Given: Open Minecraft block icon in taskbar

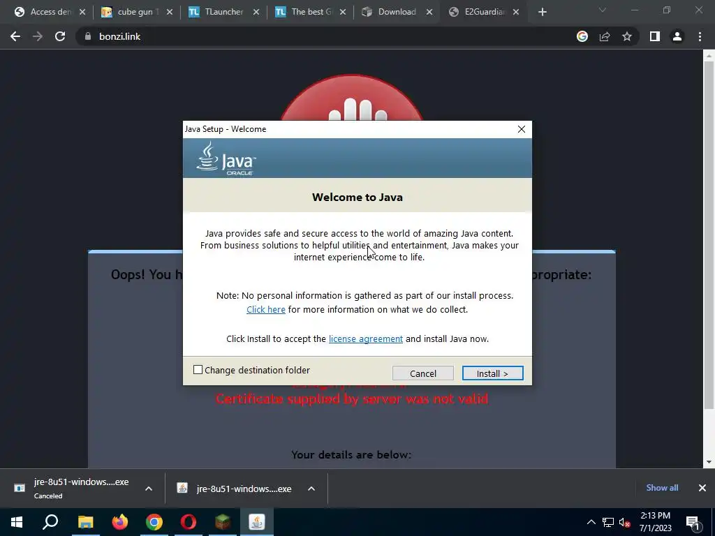Looking at the screenshot, I should coord(223,522).
